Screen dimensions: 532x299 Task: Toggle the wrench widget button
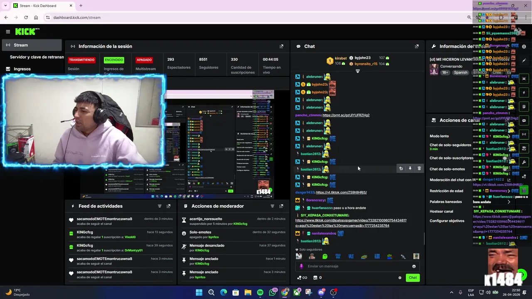pyautogui.click(x=524, y=162)
